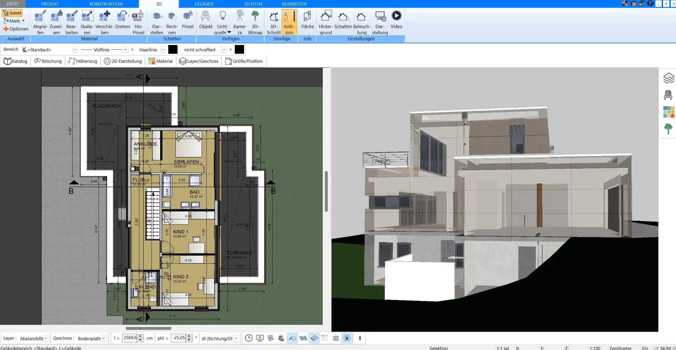Switch to the KONSTRUKTION tab
The width and height of the screenshot is (676, 350).
pyautogui.click(x=106, y=4)
